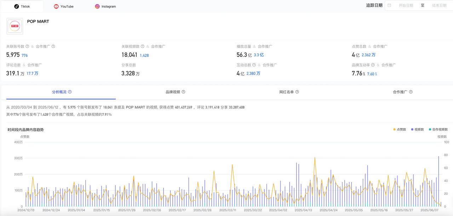The width and height of the screenshot is (453, 216).
Task: Click the 结束日期 end date field
Action: 439,5
